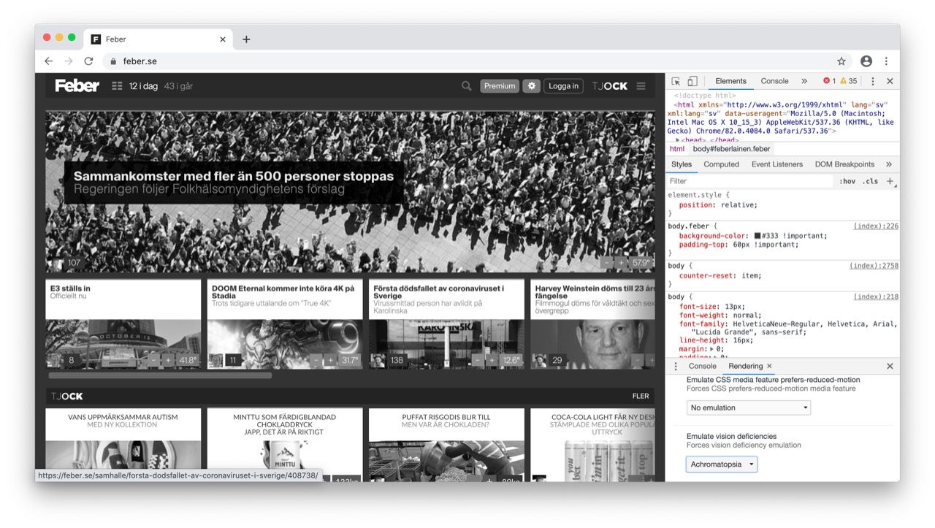Switch to Event Listeners tab
Image resolution: width=935 pixels, height=528 pixels.
776,164
